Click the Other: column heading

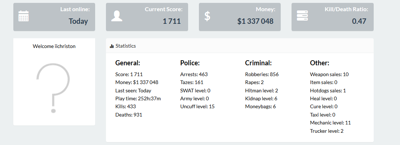coord(320,63)
